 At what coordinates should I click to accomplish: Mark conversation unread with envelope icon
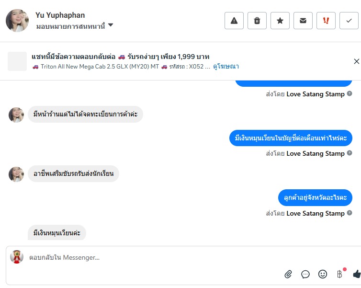pyautogui.click(x=303, y=21)
